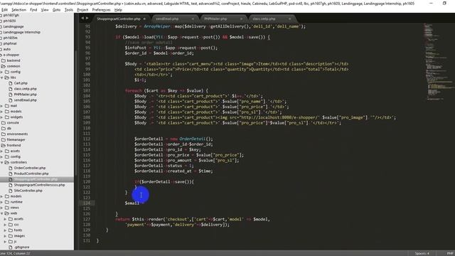
Task: Click line number 124 in the gutter
Action: pos(87,203)
